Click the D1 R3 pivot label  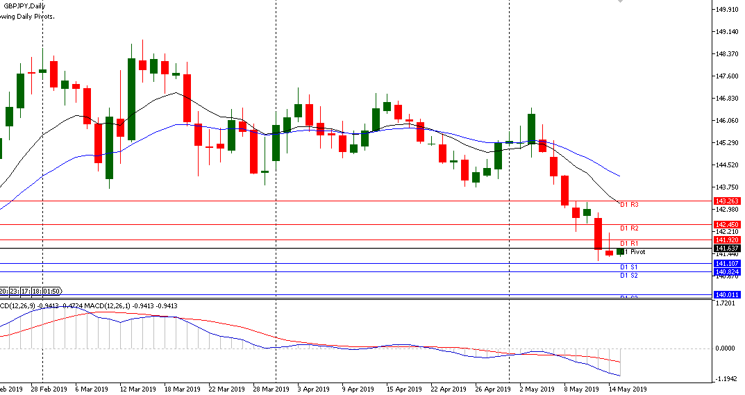point(628,205)
